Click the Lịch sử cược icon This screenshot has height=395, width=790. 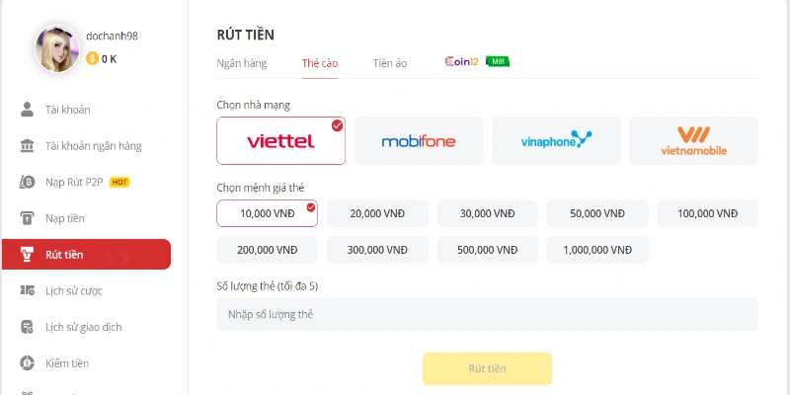(28, 290)
